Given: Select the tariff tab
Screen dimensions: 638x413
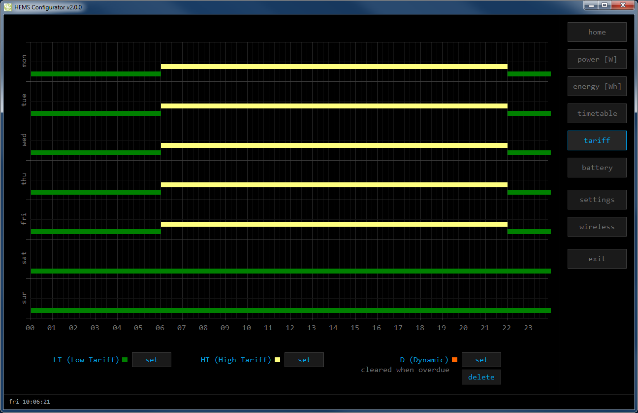Looking at the screenshot, I should (597, 140).
